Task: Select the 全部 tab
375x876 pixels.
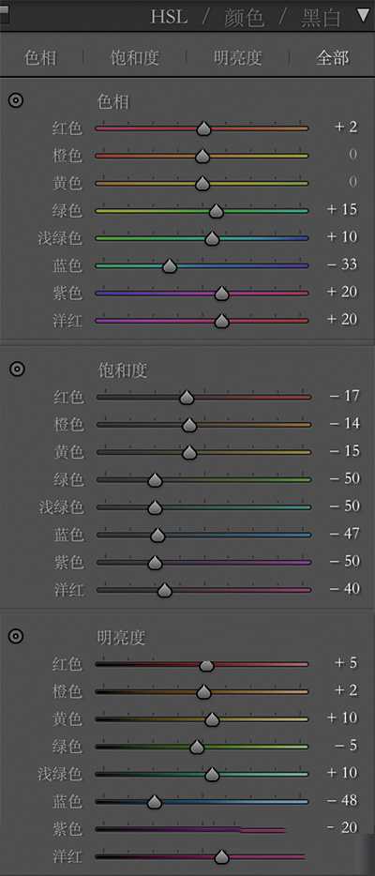Action: click(x=333, y=57)
